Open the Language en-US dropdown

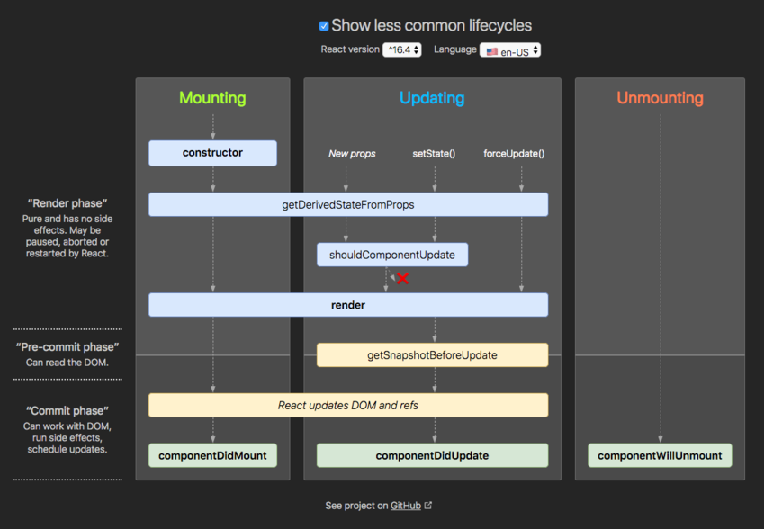[x=510, y=50]
